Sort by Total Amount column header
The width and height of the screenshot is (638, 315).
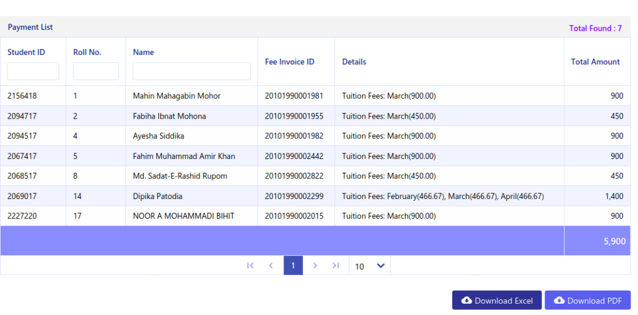coord(595,62)
